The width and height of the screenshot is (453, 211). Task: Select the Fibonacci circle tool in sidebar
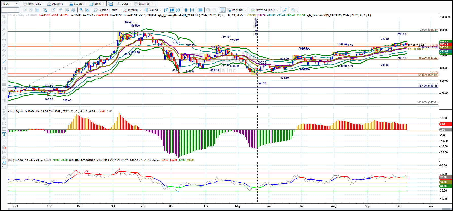point(4,90)
